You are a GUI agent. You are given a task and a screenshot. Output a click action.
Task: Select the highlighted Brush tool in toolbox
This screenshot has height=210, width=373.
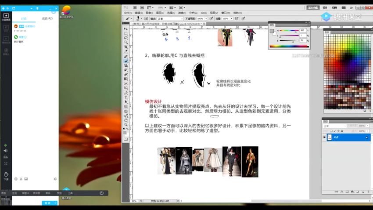126,61
